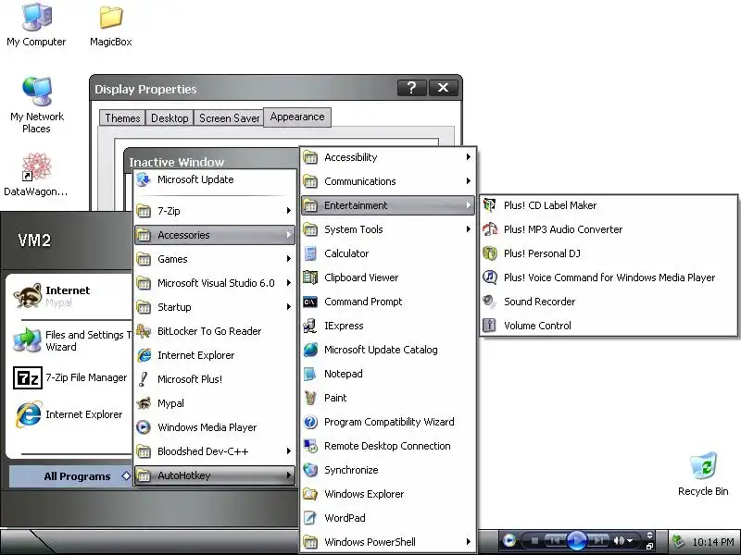Click Windows Media Player logo in taskbar
The image size is (741, 555).
(x=509, y=540)
